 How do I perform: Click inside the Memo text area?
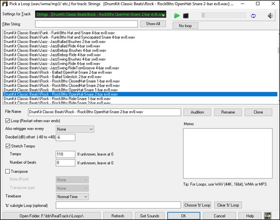tap(228, 153)
